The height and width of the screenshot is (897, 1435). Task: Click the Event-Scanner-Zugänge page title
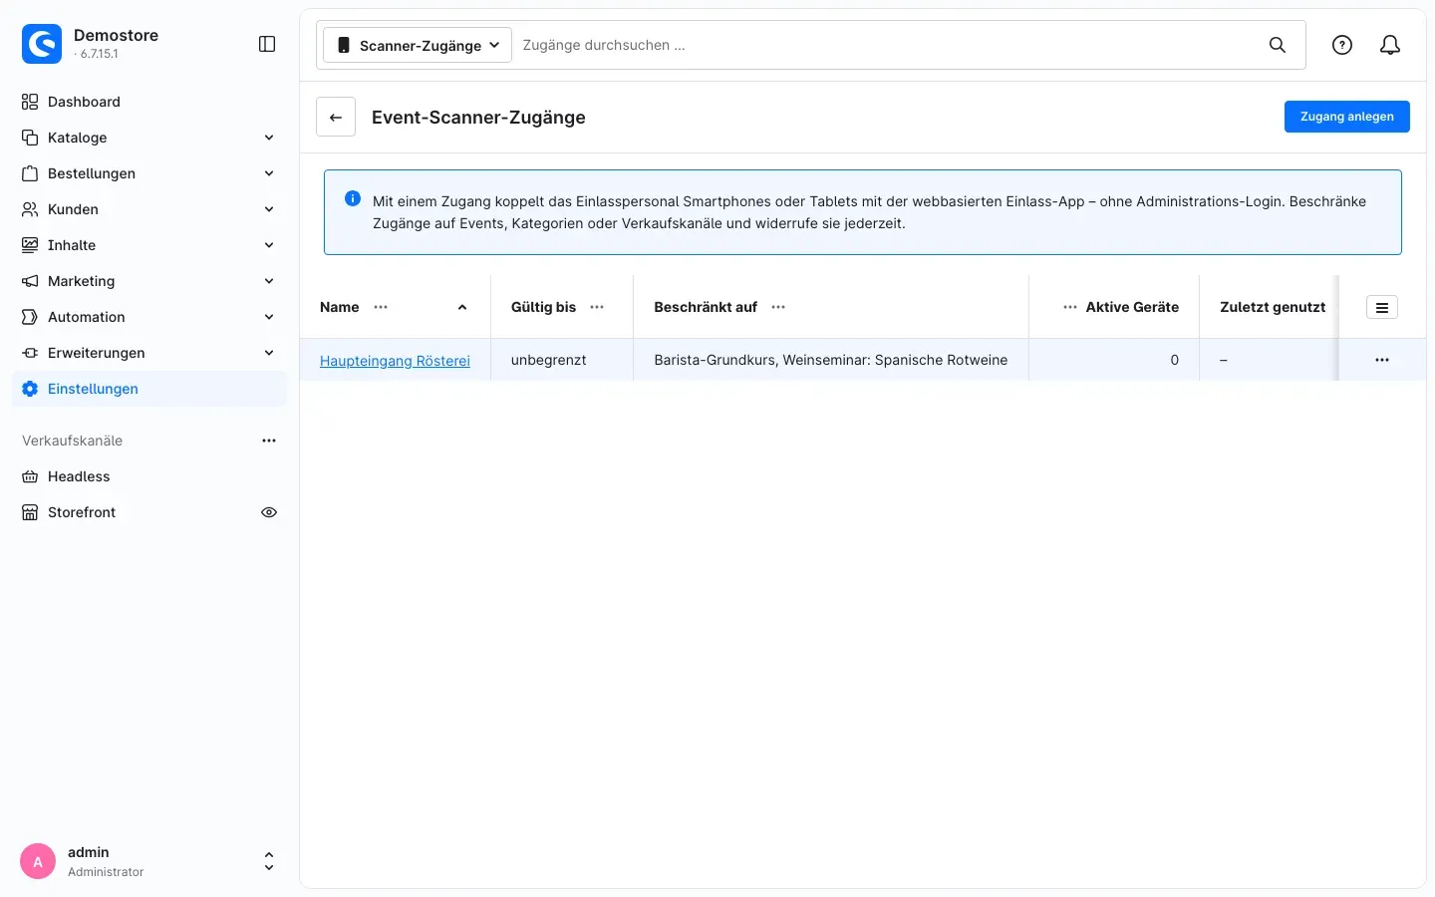(x=478, y=118)
